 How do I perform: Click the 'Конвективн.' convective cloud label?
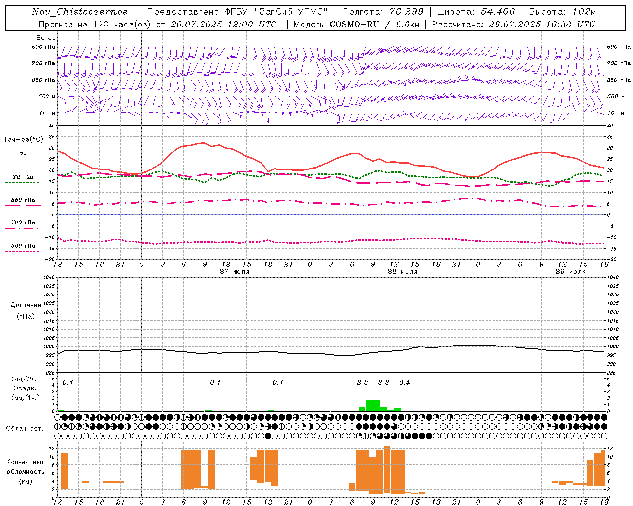click(26, 462)
